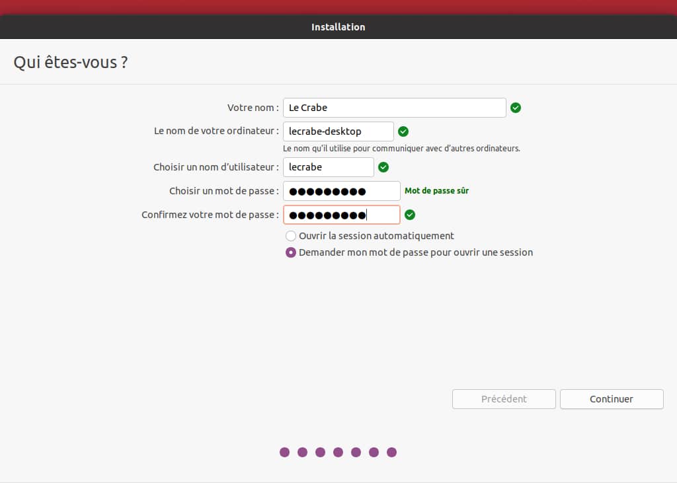
Task: Click the green checkmark beside the username field
Action: (383, 167)
